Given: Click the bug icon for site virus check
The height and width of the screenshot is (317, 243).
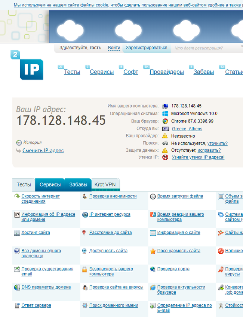Looking at the screenshot, I should point(85,287).
